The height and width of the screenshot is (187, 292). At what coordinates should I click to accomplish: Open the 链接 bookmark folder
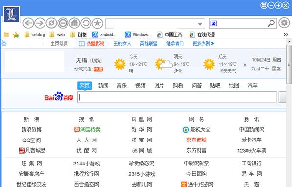pyautogui.click(x=79, y=35)
